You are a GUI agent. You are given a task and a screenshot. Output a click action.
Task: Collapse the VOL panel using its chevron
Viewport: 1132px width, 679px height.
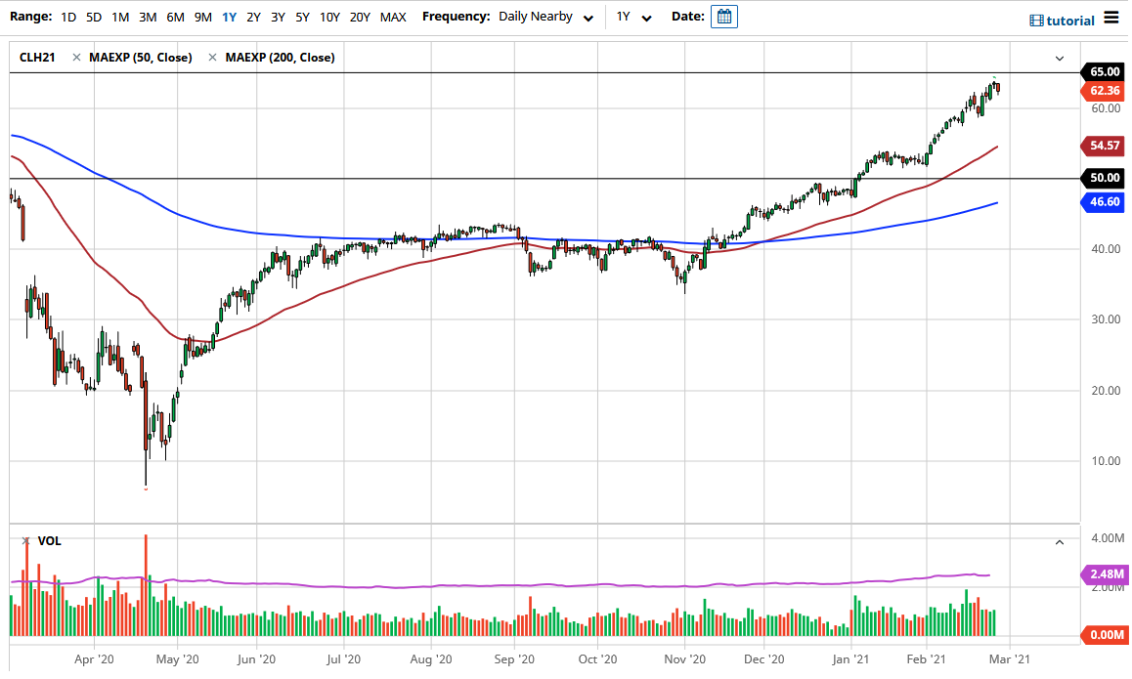click(x=1060, y=541)
